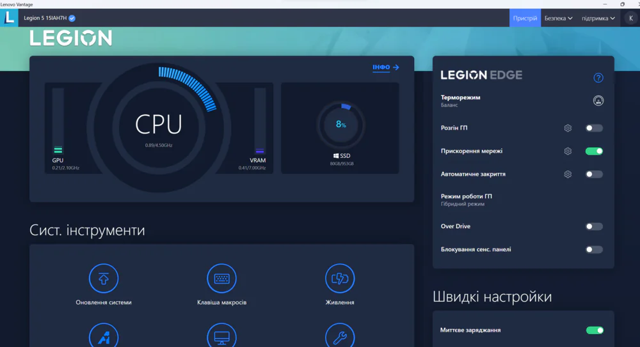This screenshot has height=347, width=640.
Task: Enable the Розгін ГП toggle
Action: pos(594,128)
